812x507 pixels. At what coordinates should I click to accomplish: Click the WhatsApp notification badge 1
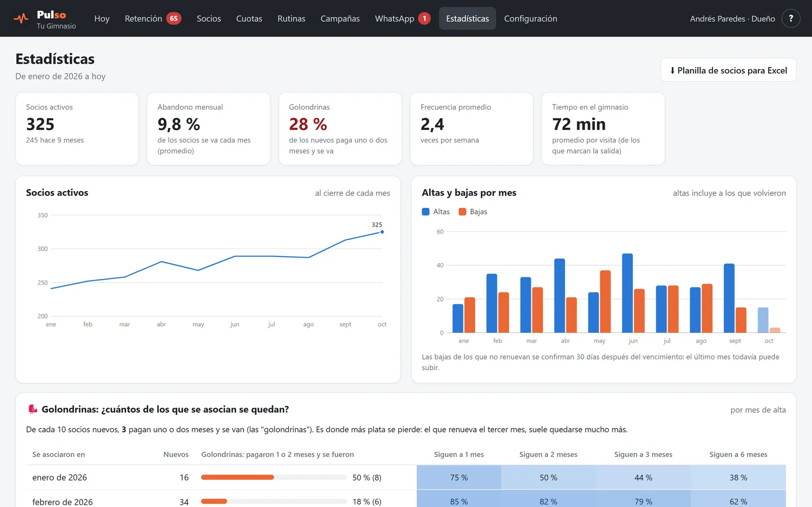(x=424, y=19)
